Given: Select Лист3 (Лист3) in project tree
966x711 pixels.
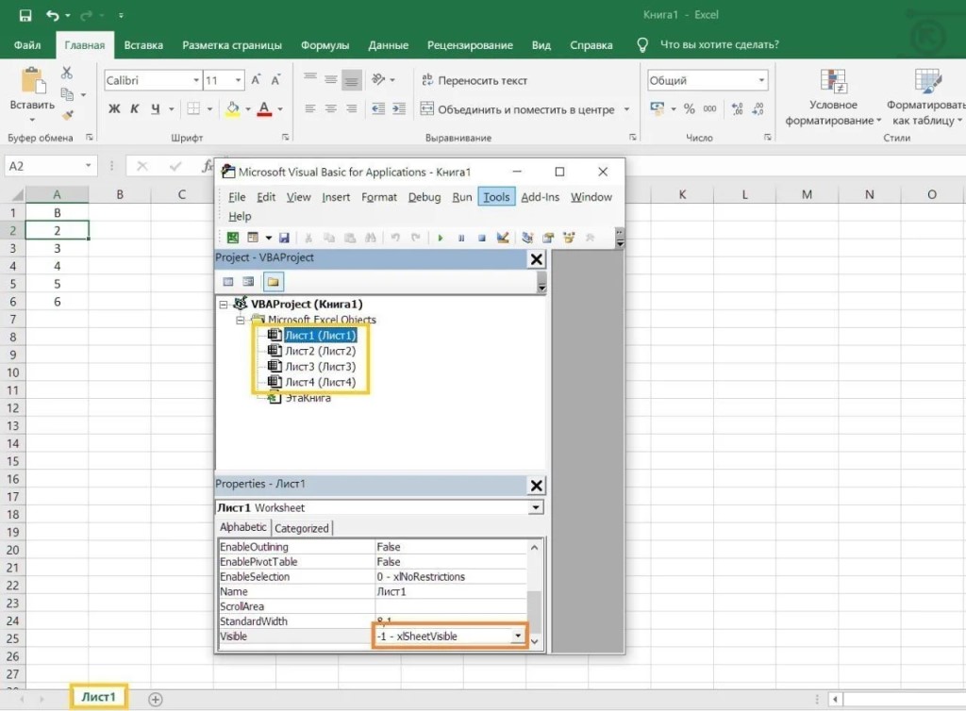Looking at the screenshot, I should [320, 366].
